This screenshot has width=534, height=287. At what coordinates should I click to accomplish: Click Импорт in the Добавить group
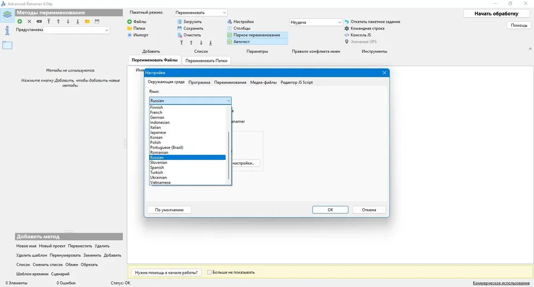pyautogui.click(x=138, y=35)
